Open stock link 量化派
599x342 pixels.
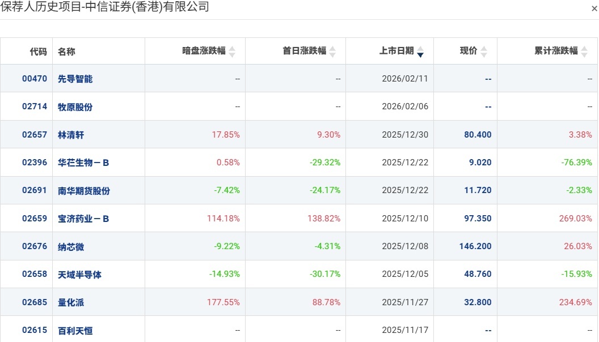[x=71, y=302]
